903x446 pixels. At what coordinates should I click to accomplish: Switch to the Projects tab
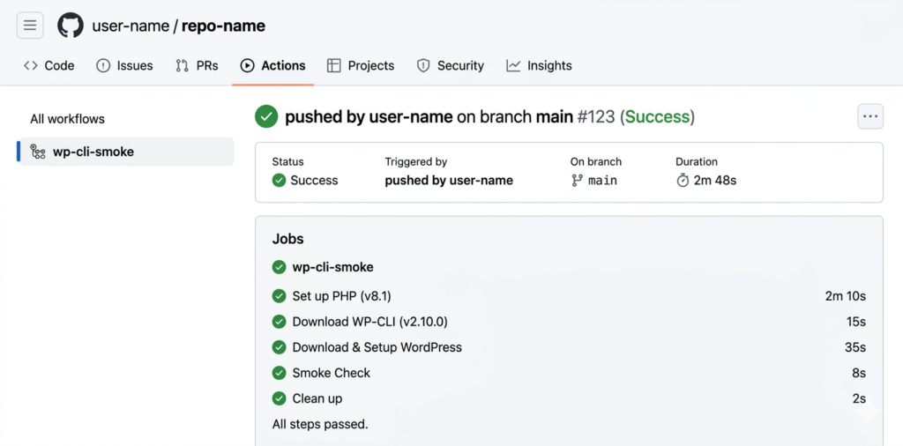(x=361, y=65)
